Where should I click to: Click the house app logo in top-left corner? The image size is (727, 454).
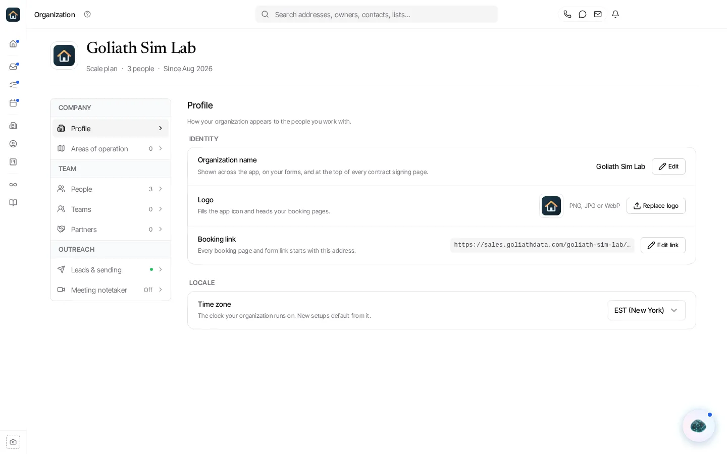[13, 15]
